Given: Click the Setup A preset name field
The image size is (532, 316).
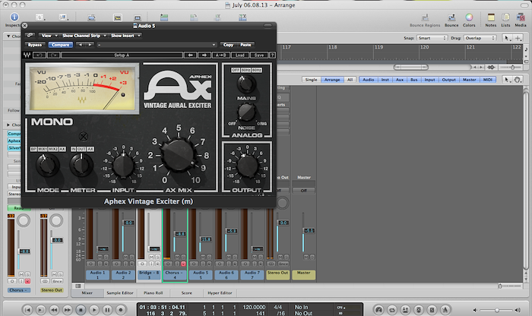Looking at the screenshot, I should 122,55.
